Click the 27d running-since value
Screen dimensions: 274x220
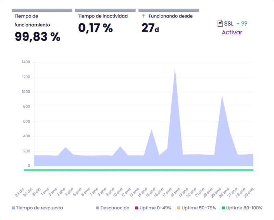[150, 28]
